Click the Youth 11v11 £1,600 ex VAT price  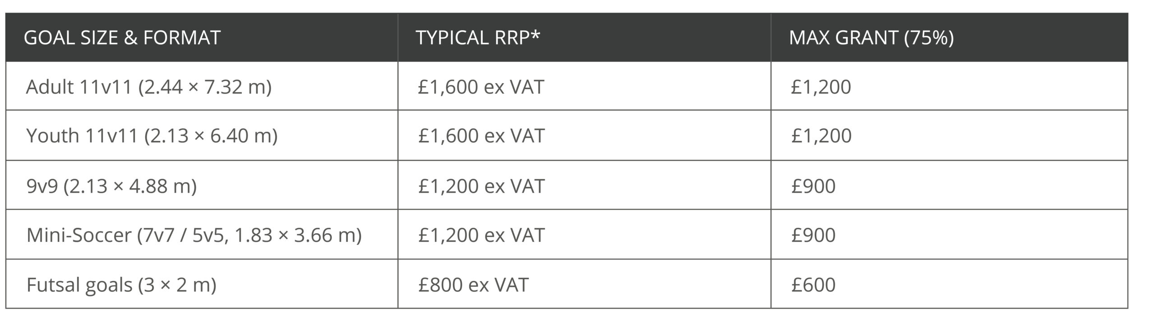(481, 136)
